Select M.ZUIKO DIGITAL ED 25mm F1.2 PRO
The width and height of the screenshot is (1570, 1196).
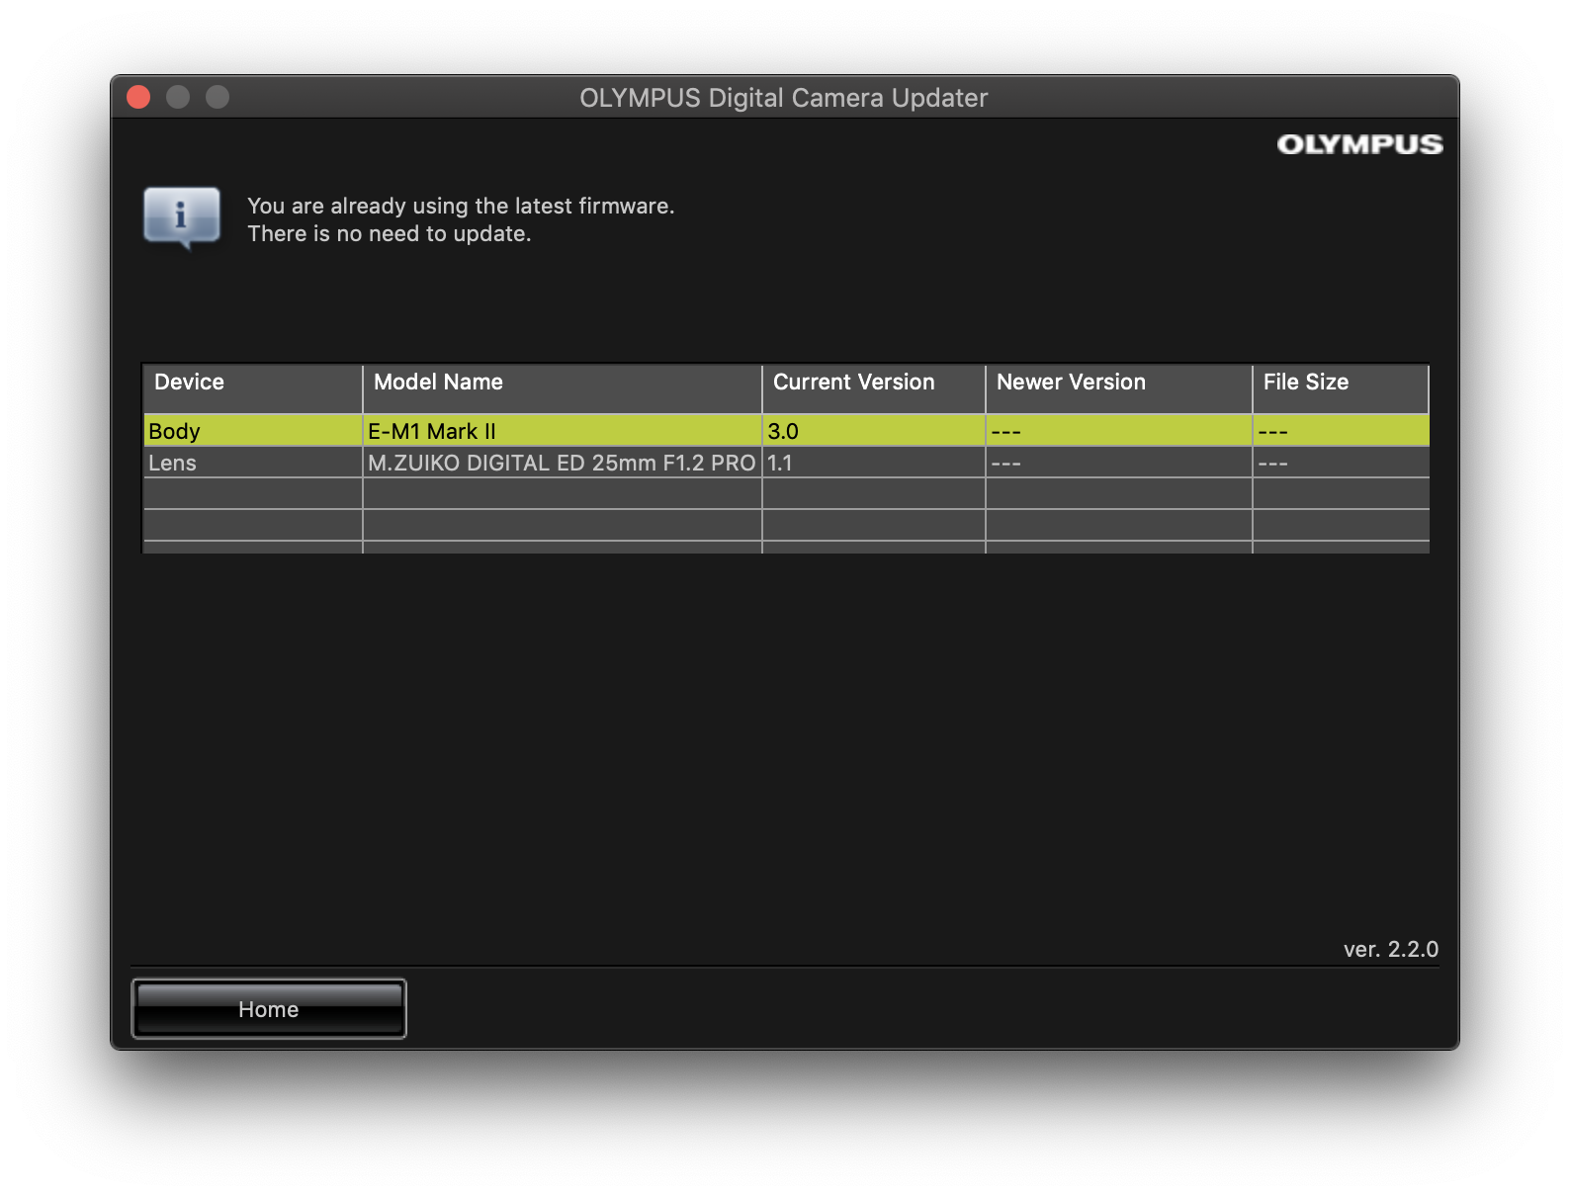562,463
